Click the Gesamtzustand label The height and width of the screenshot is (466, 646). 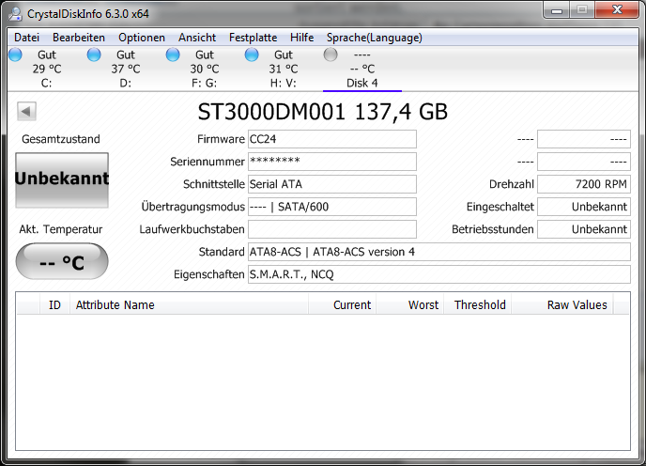[61, 139]
